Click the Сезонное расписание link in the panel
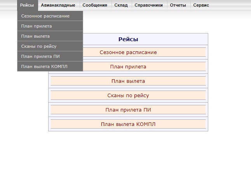This screenshot has width=251, height=178. [x=128, y=52]
